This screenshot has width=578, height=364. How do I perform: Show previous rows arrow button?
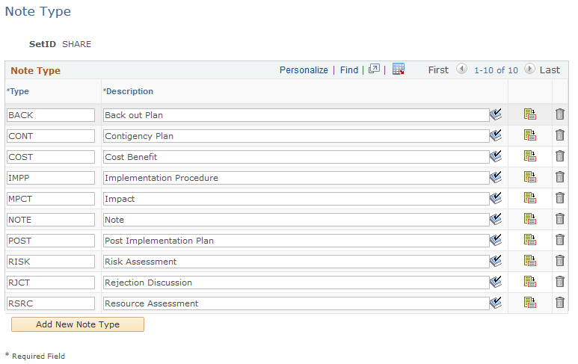pyautogui.click(x=461, y=69)
